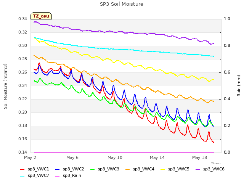Click the Rain (mm) axis label
Screen dimensions: 244x183
point(239,86)
